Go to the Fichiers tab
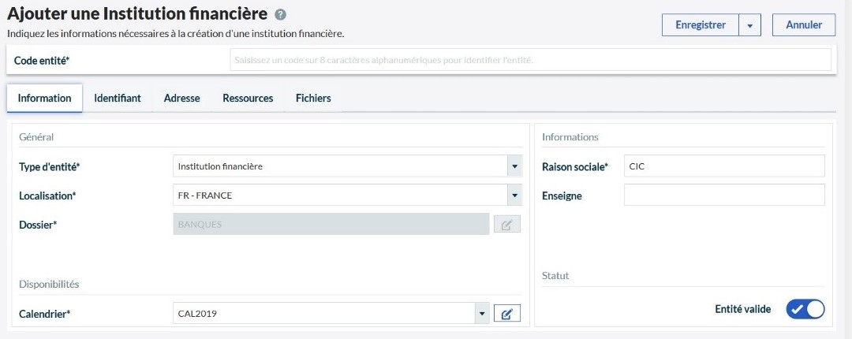Viewport: 852px width, 339px height. click(313, 99)
